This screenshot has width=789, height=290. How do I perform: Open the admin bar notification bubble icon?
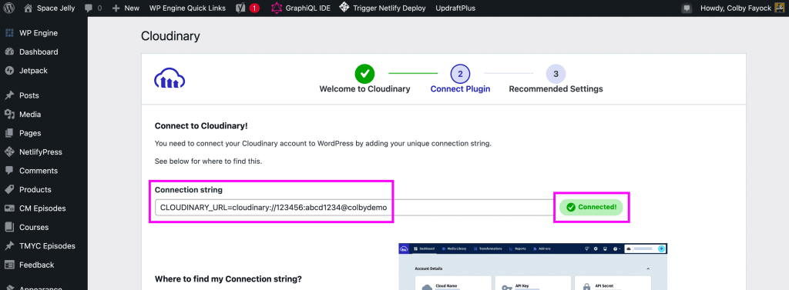(687, 8)
